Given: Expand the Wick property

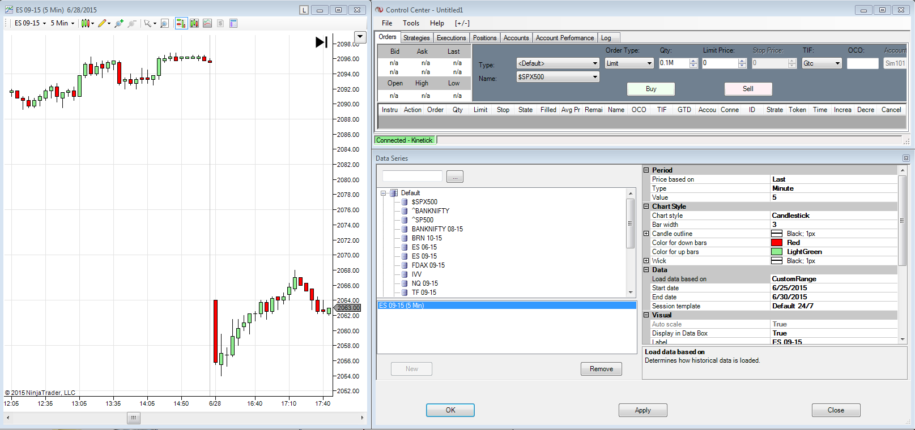Looking at the screenshot, I should [646, 261].
